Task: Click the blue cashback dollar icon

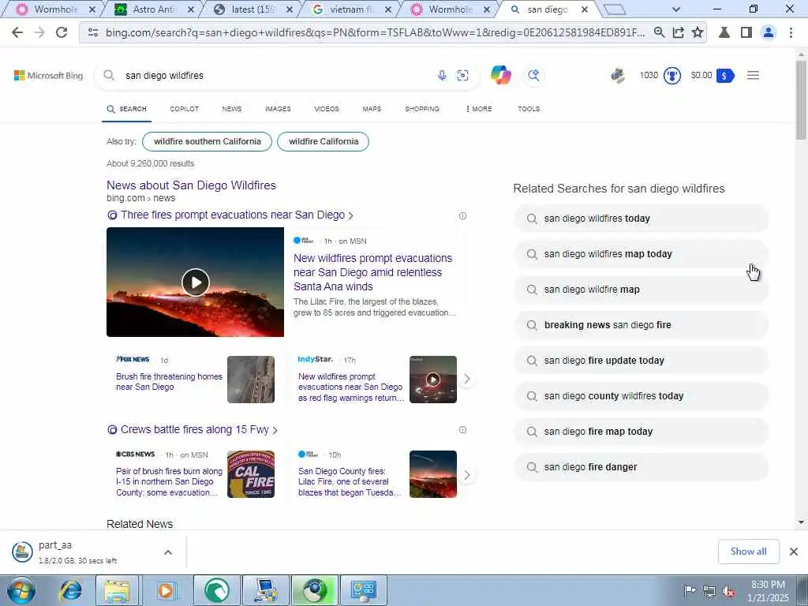Action: point(724,76)
